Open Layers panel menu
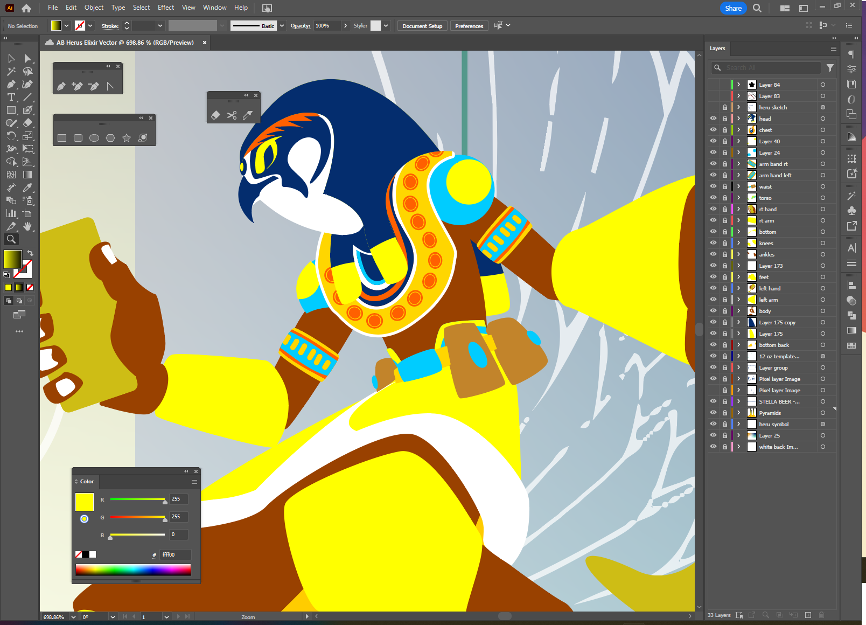Viewport: 866px width, 625px height. 833,48
